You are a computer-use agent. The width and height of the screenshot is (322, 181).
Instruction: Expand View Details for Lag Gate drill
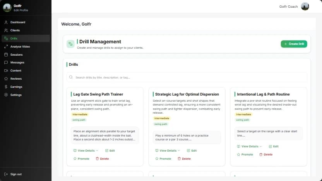click(x=86, y=151)
